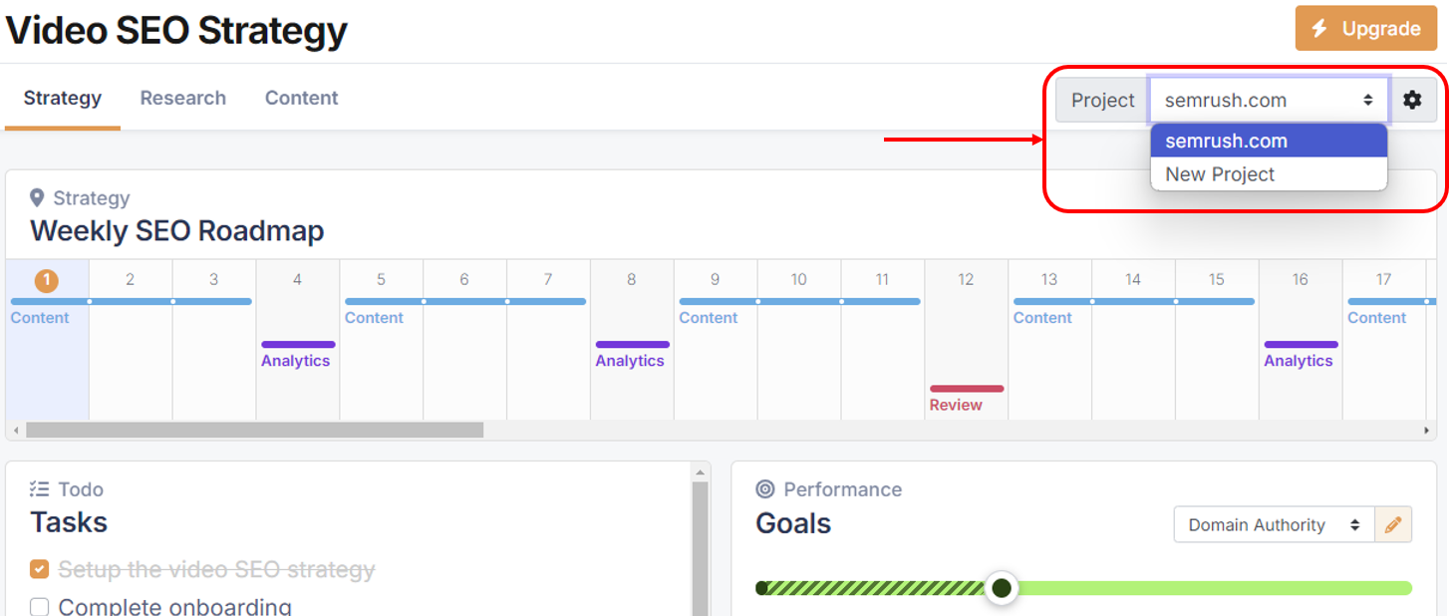Viewport: 1453px width, 616px height.
Task: Open the project settings gear icon
Action: coord(1414,100)
